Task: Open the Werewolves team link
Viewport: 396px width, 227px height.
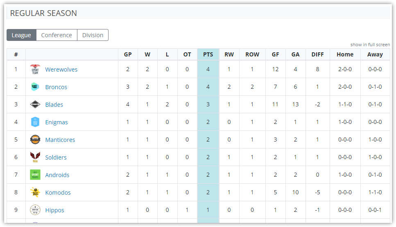Action: click(x=61, y=70)
